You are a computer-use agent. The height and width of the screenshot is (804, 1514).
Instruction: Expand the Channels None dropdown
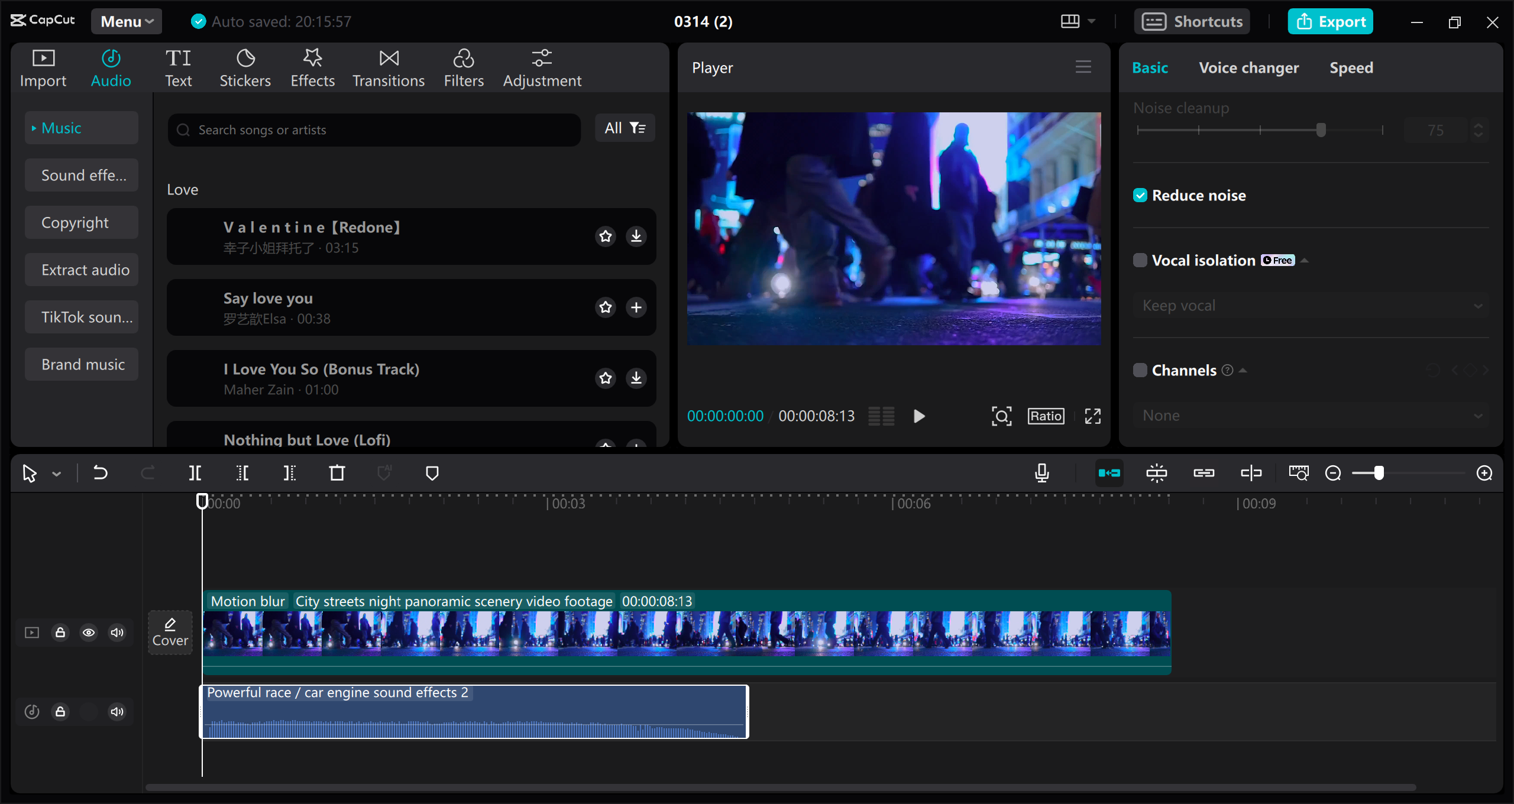1311,416
